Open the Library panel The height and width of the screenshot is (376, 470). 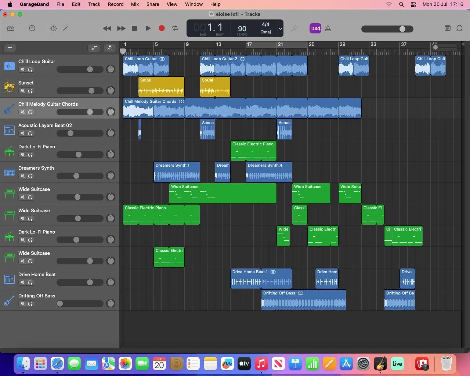pyautogui.click(x=11, y=28)
